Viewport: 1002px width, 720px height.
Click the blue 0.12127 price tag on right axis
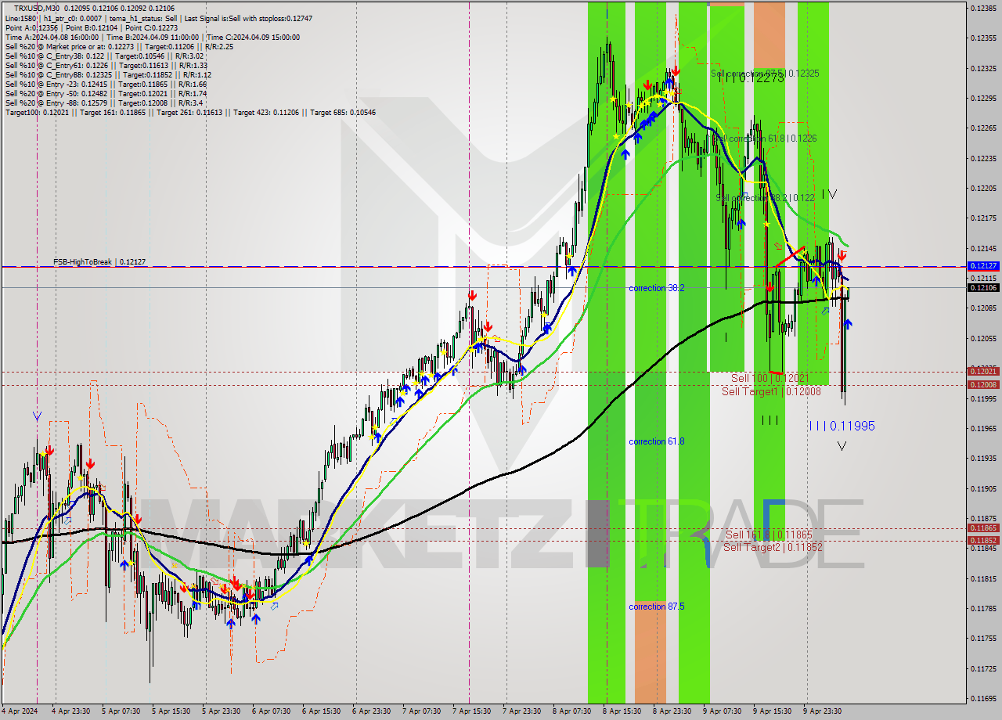pyautogui.click(x=983, y=267)
